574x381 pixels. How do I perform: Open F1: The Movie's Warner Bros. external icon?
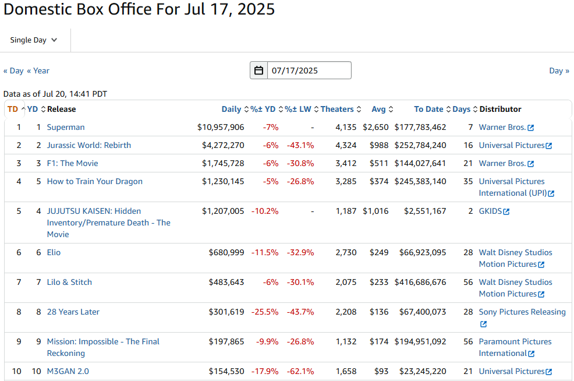coord(531,164)
